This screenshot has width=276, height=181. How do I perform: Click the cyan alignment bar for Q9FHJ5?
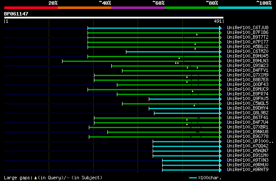(184, 99)
